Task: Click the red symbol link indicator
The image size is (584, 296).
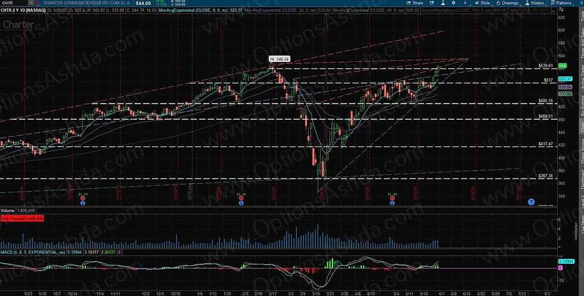Action: (37, 3)
